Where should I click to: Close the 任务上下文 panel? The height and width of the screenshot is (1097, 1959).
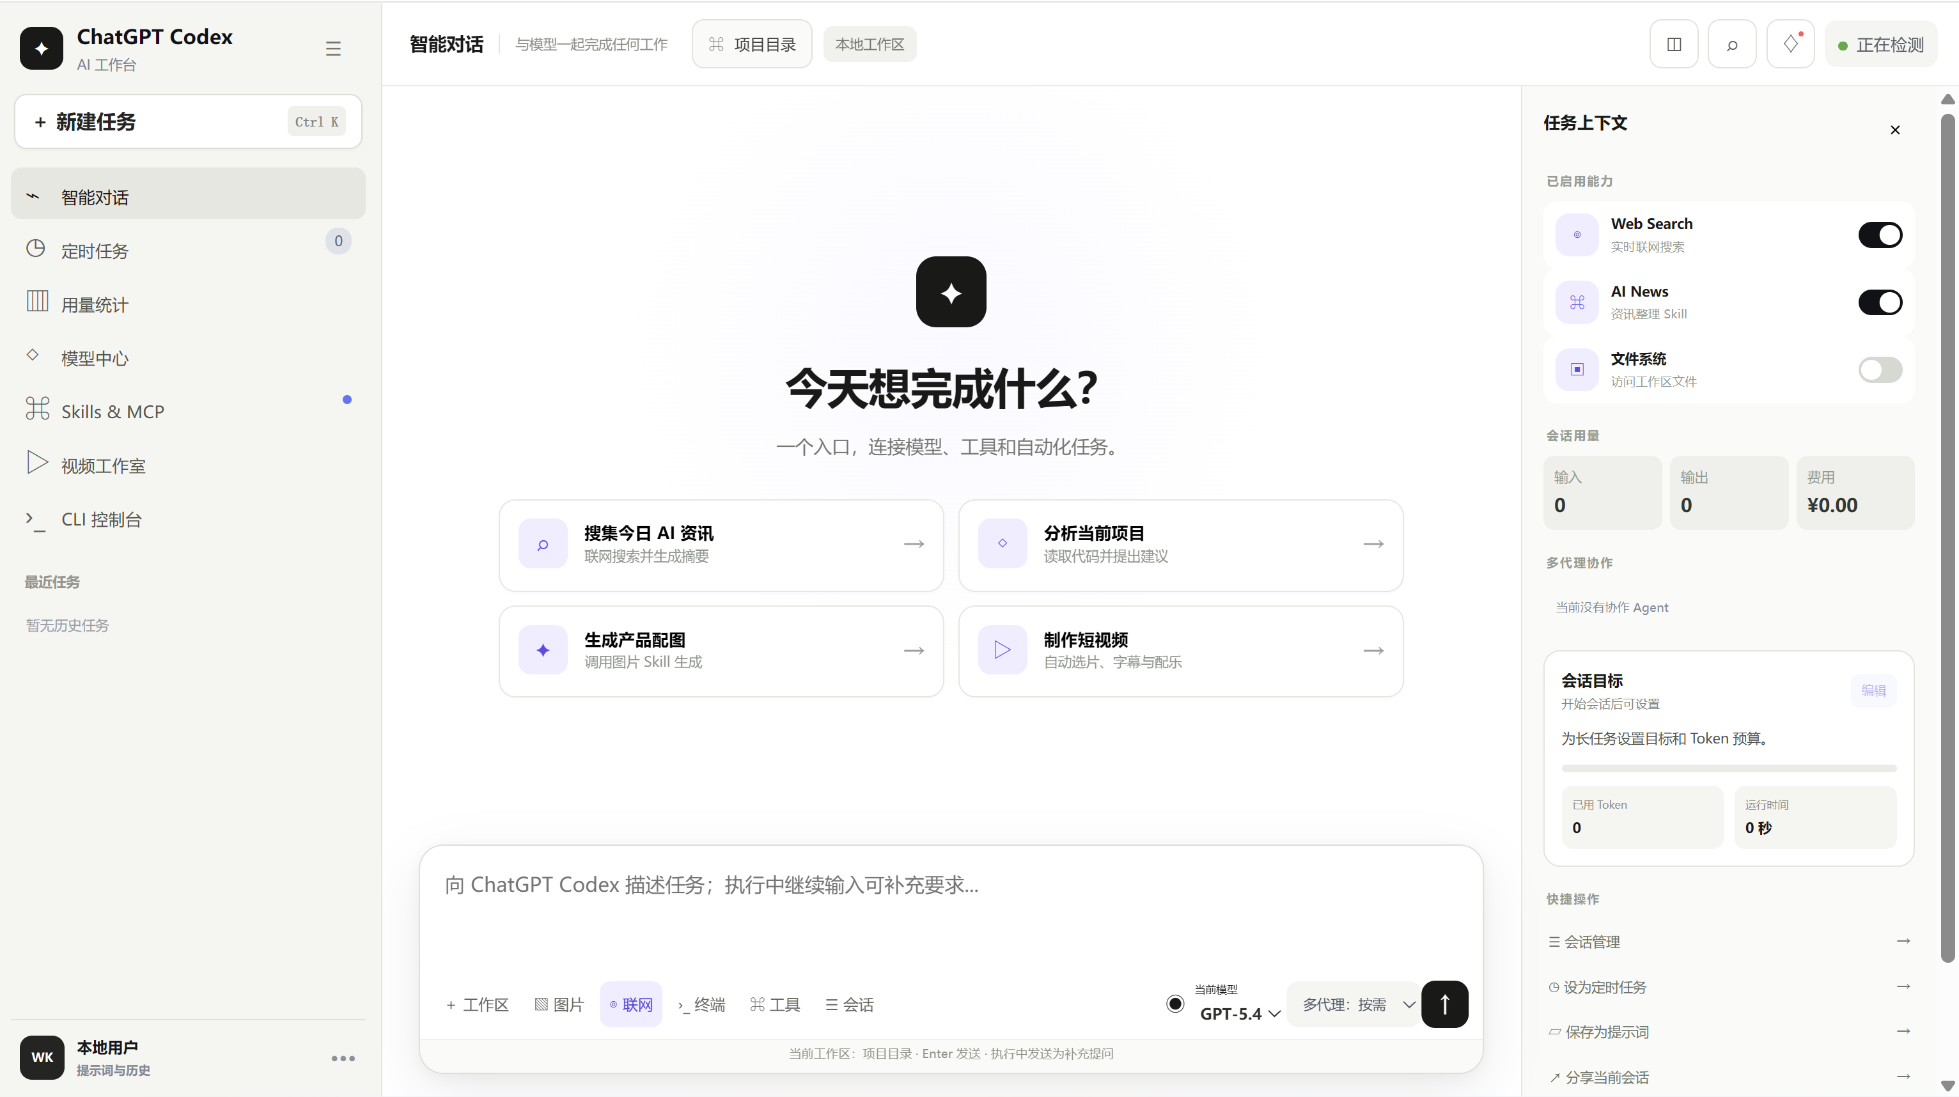click(x=1894, y=130)
